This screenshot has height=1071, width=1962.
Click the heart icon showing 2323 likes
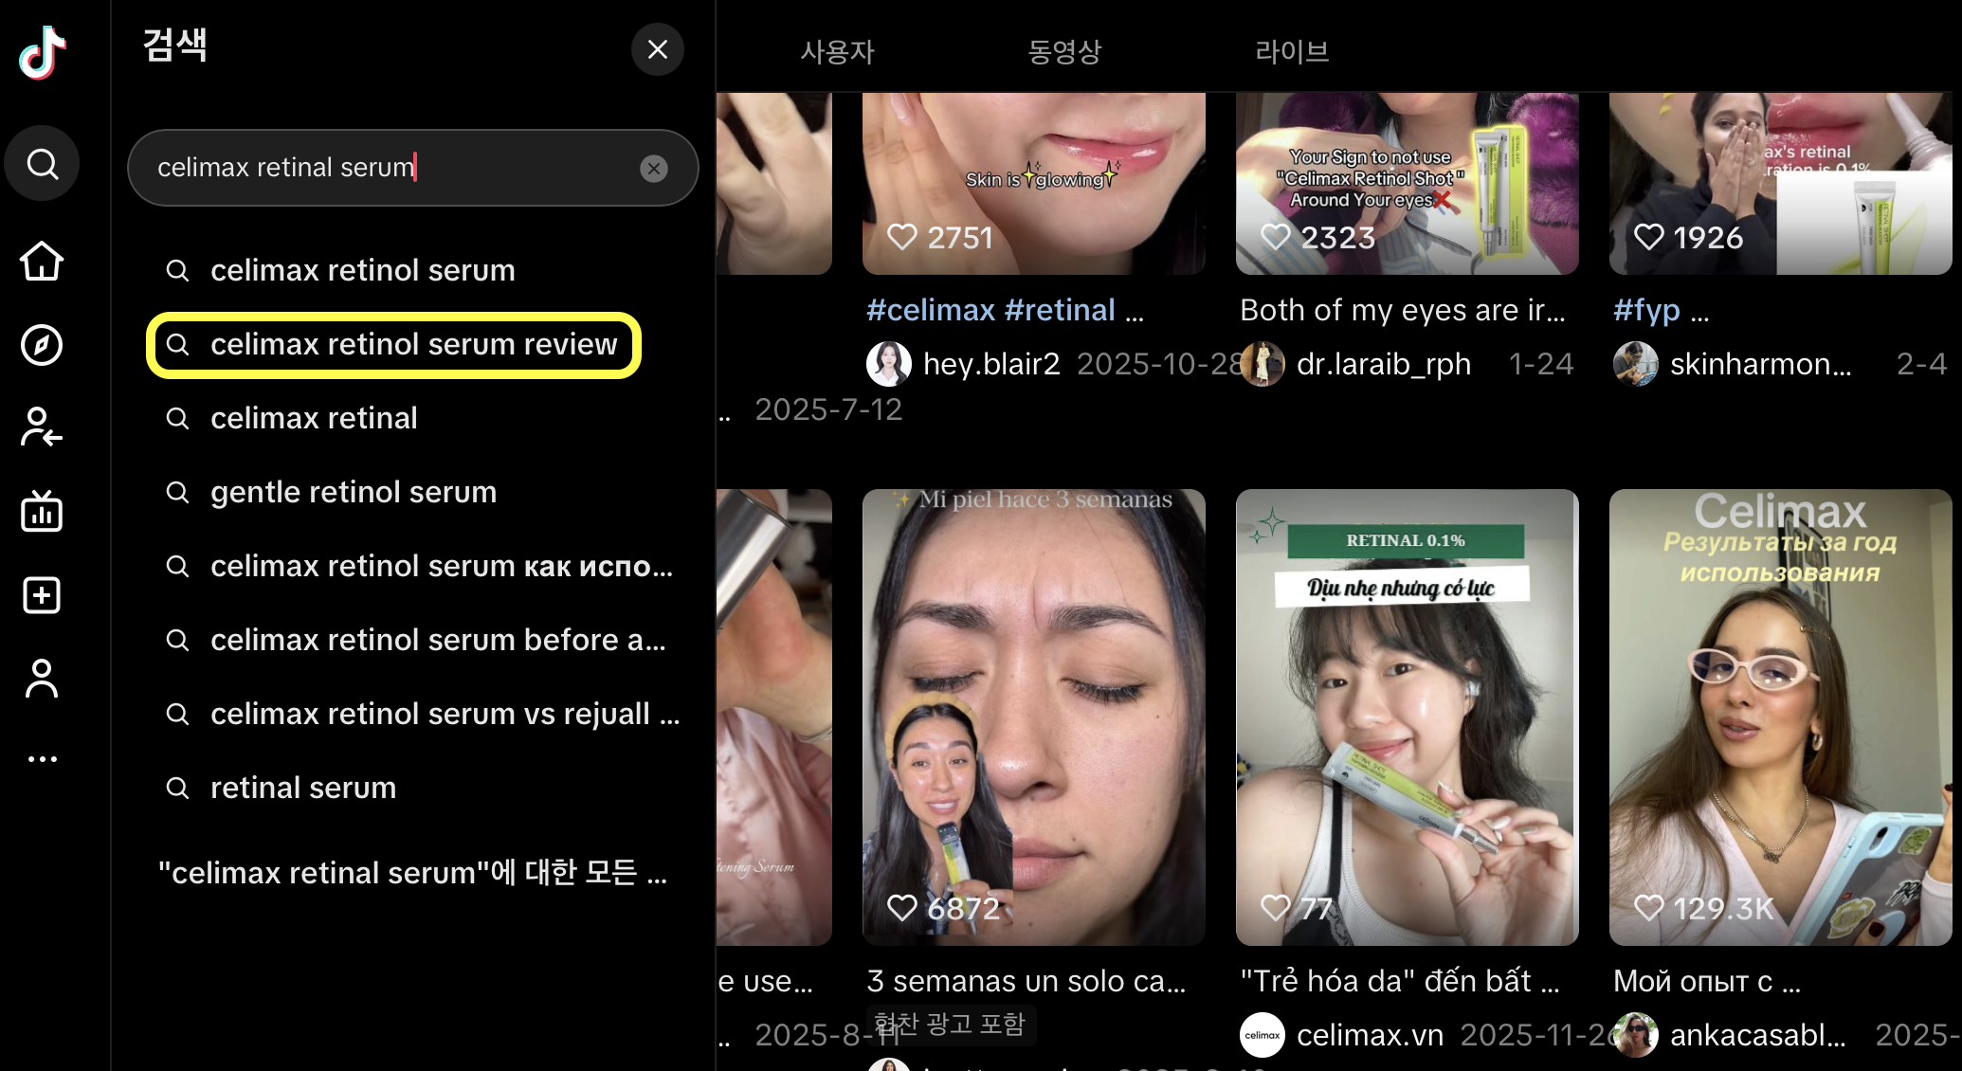point(1276,236)
